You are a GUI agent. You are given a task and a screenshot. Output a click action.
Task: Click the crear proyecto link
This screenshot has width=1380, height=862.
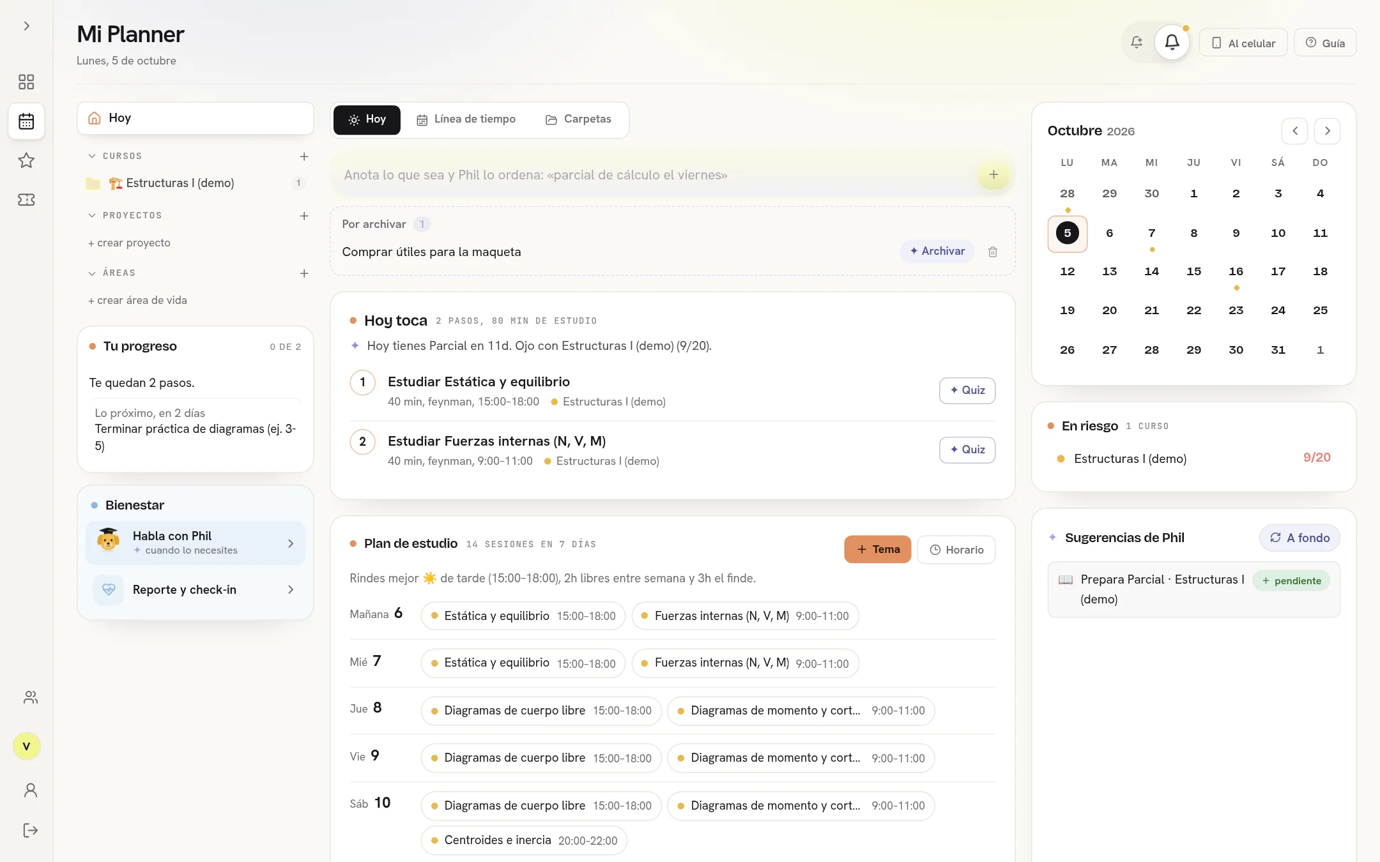[129, 243]
